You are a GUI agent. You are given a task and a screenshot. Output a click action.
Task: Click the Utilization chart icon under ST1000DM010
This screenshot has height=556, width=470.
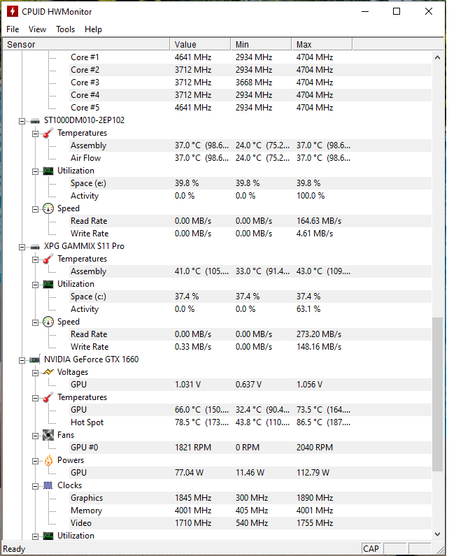click(48, 171)
